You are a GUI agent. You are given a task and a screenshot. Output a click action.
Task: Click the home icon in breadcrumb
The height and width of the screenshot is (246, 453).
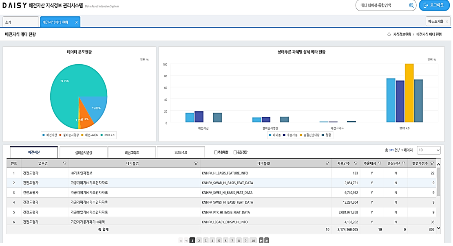coord(389,34)
